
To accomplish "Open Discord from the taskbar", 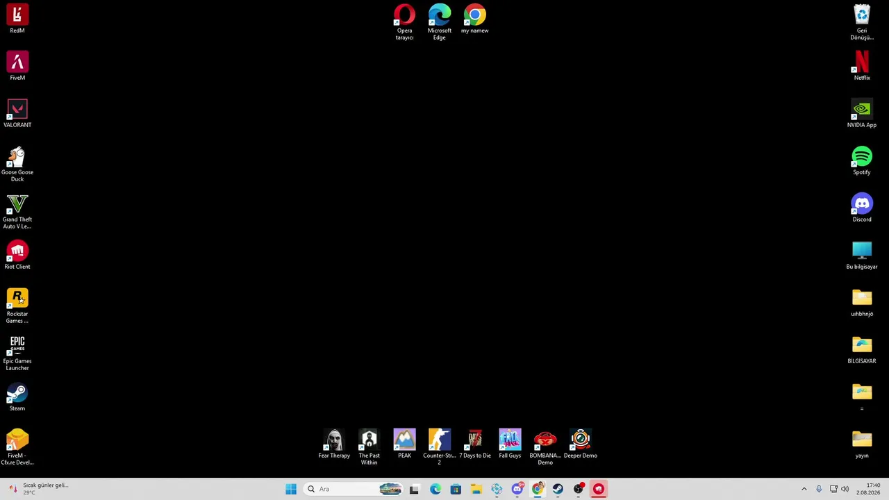I will tap(517, 489).
